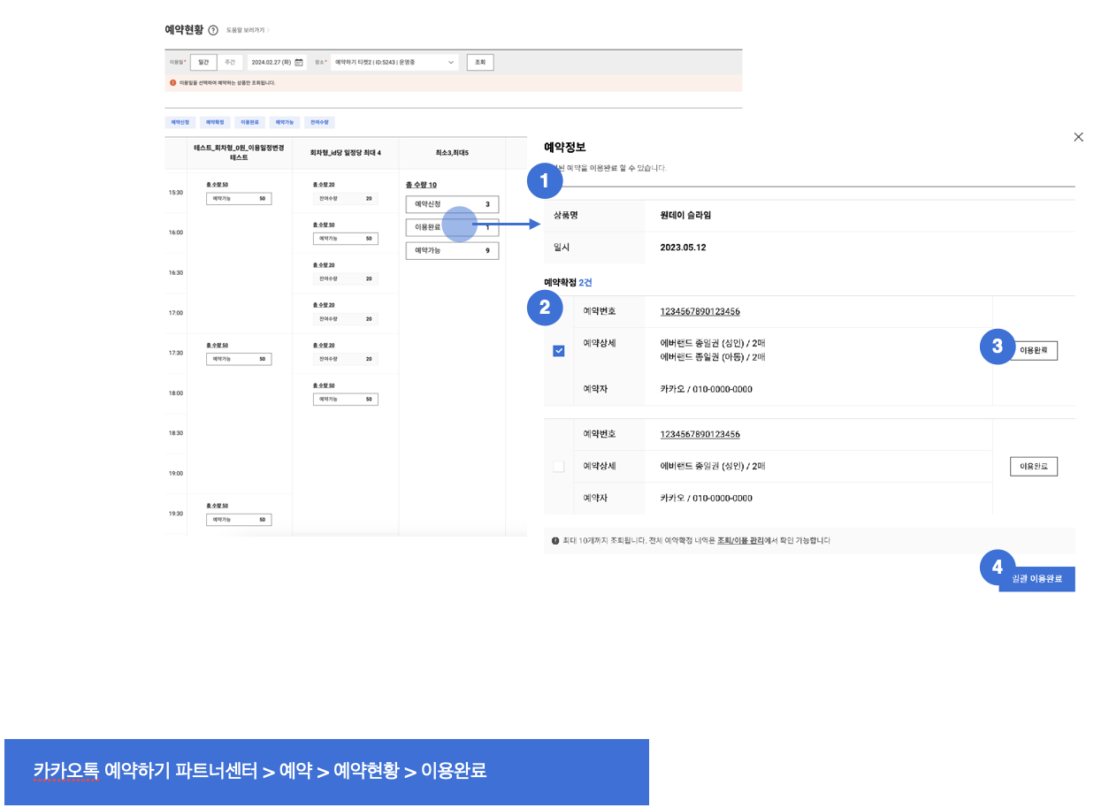
Task: Select the 일간 view toggle
Action: 203,63
